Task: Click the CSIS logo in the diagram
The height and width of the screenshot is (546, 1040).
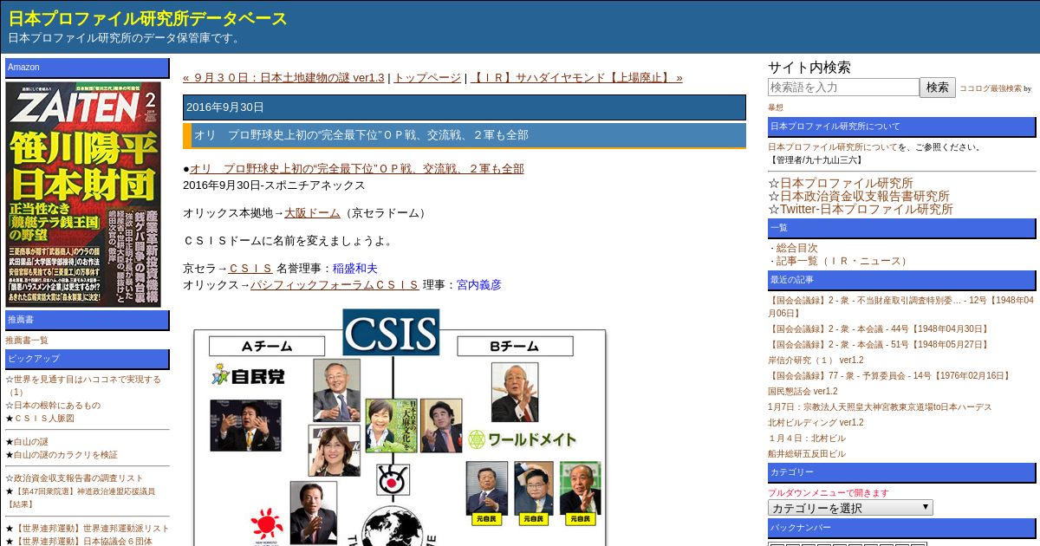Action: [391, 333]
